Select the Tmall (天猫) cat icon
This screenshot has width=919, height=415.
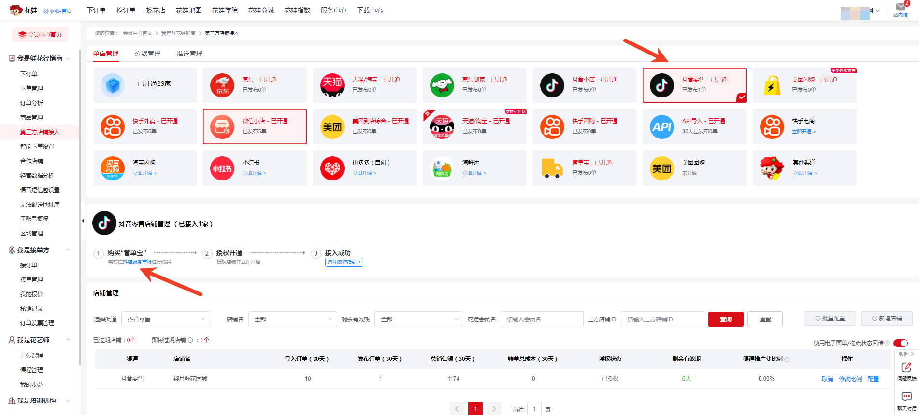click(x=332, y=85)
